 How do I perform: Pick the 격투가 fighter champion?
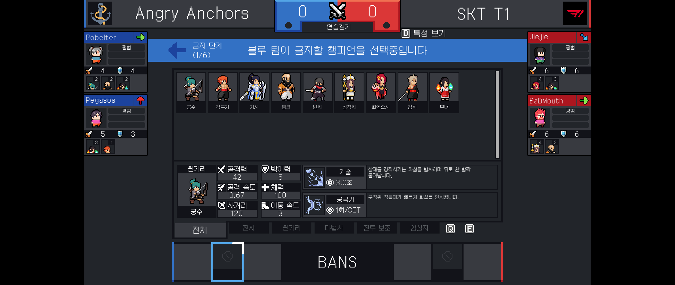(223, 92)
